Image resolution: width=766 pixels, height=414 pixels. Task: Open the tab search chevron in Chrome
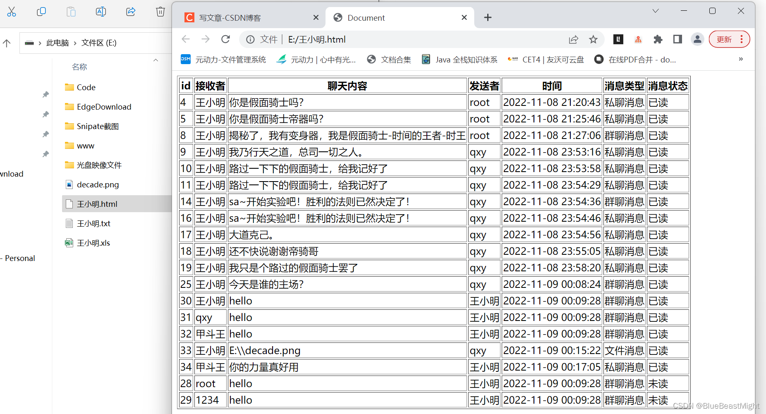tap(656, 11)
